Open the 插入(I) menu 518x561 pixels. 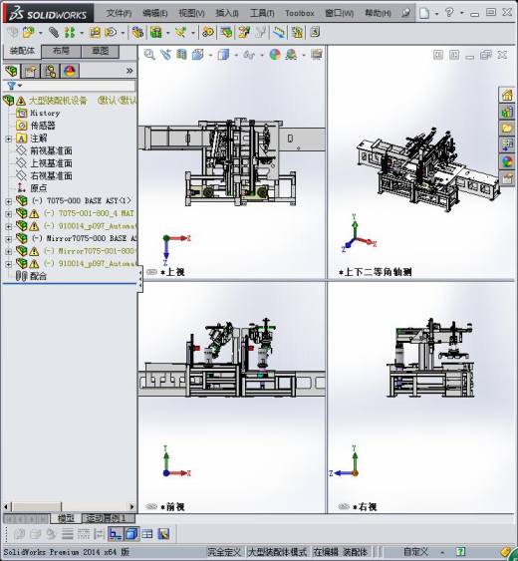click(x=227, y=13)
